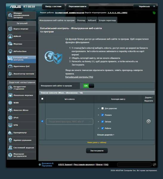Click the help question mark icon in the footer
Image resolution: width=163 pixels, height=179 pixels.
tap(40, 164)
